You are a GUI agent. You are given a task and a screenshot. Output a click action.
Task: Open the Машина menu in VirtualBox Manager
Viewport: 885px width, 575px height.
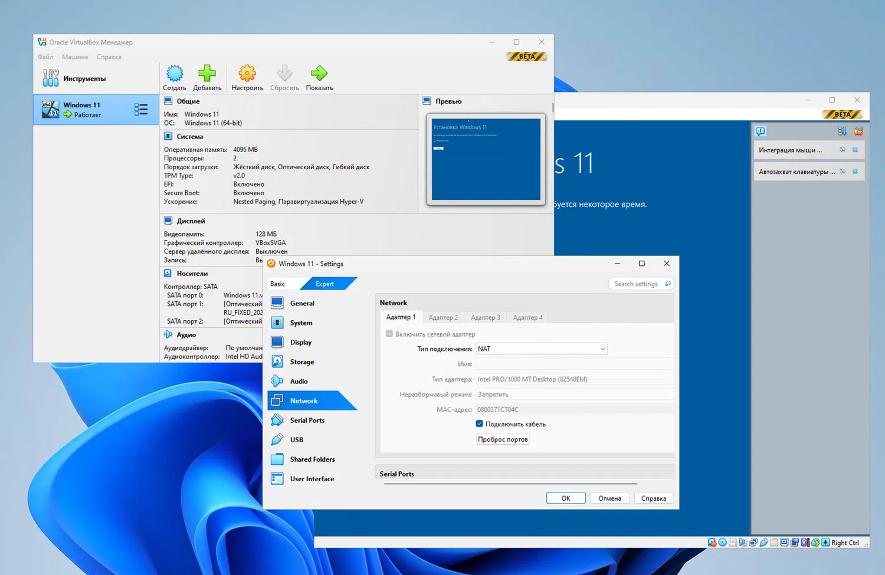75,57
